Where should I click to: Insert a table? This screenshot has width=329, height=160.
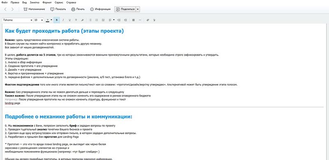(x=133, y=20)
